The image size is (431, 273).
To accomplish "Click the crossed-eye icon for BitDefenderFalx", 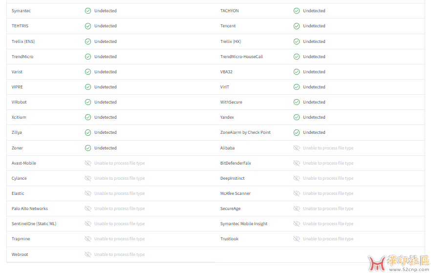I will pos(296,163).
